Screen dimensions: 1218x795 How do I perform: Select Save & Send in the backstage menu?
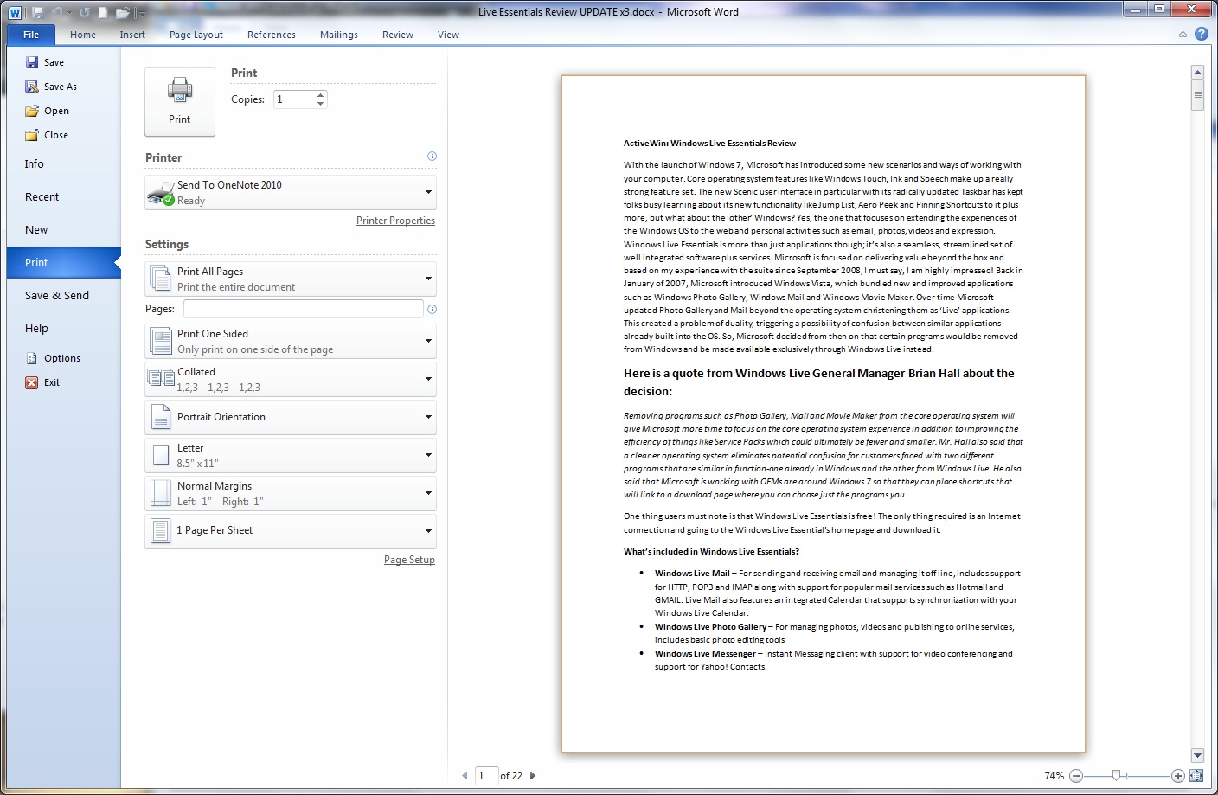coord(57,295)
